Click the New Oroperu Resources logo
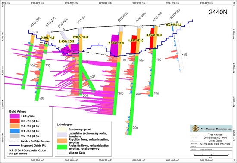 click(196, 129)
